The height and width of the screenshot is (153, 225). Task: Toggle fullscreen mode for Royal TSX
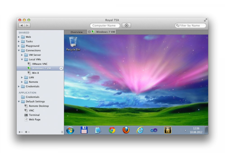[x=205, y=20]
